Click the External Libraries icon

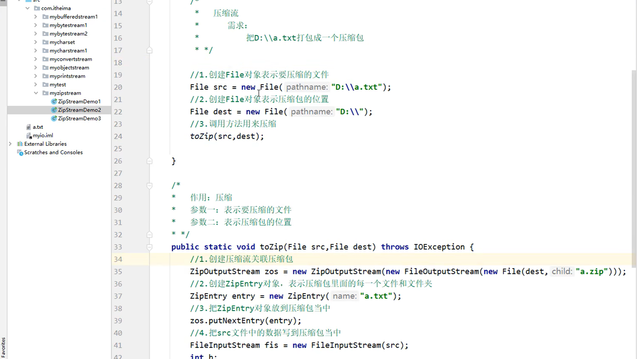[x=20, y=143]
